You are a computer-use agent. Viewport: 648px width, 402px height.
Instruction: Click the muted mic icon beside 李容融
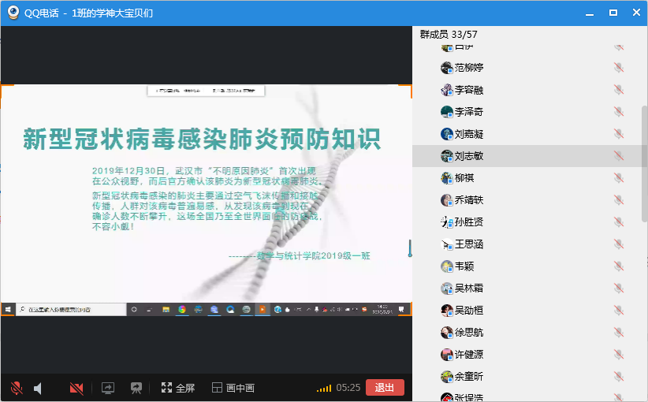[x=619, y=90]
